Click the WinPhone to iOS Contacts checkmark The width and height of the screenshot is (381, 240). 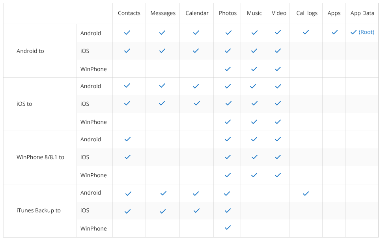127,157
